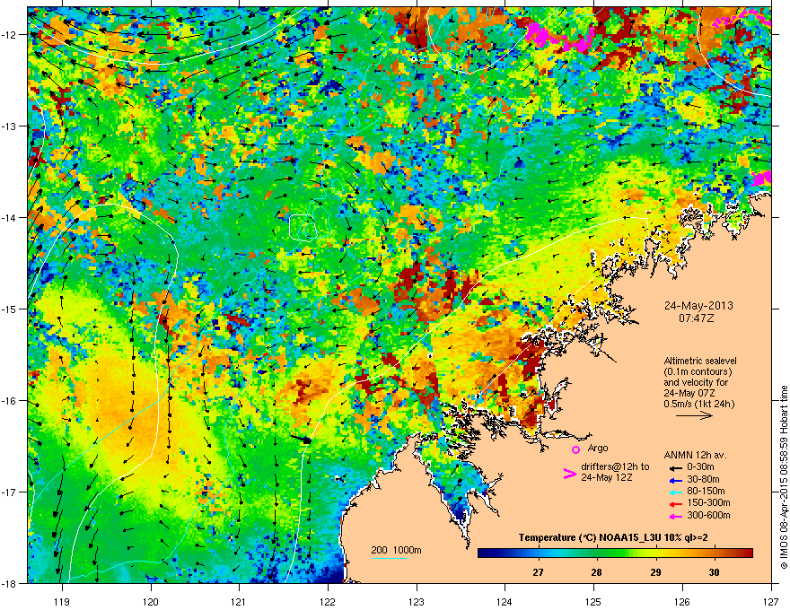Click the 30-80m depth legend label
Image resolution: width=790 pixels, height=610 pixels.
[703, 480]
